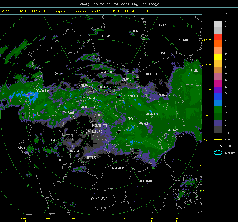This screenshot has width=238, height=222.
Task: Click the HOSPET city label
Action: [143, 124]
